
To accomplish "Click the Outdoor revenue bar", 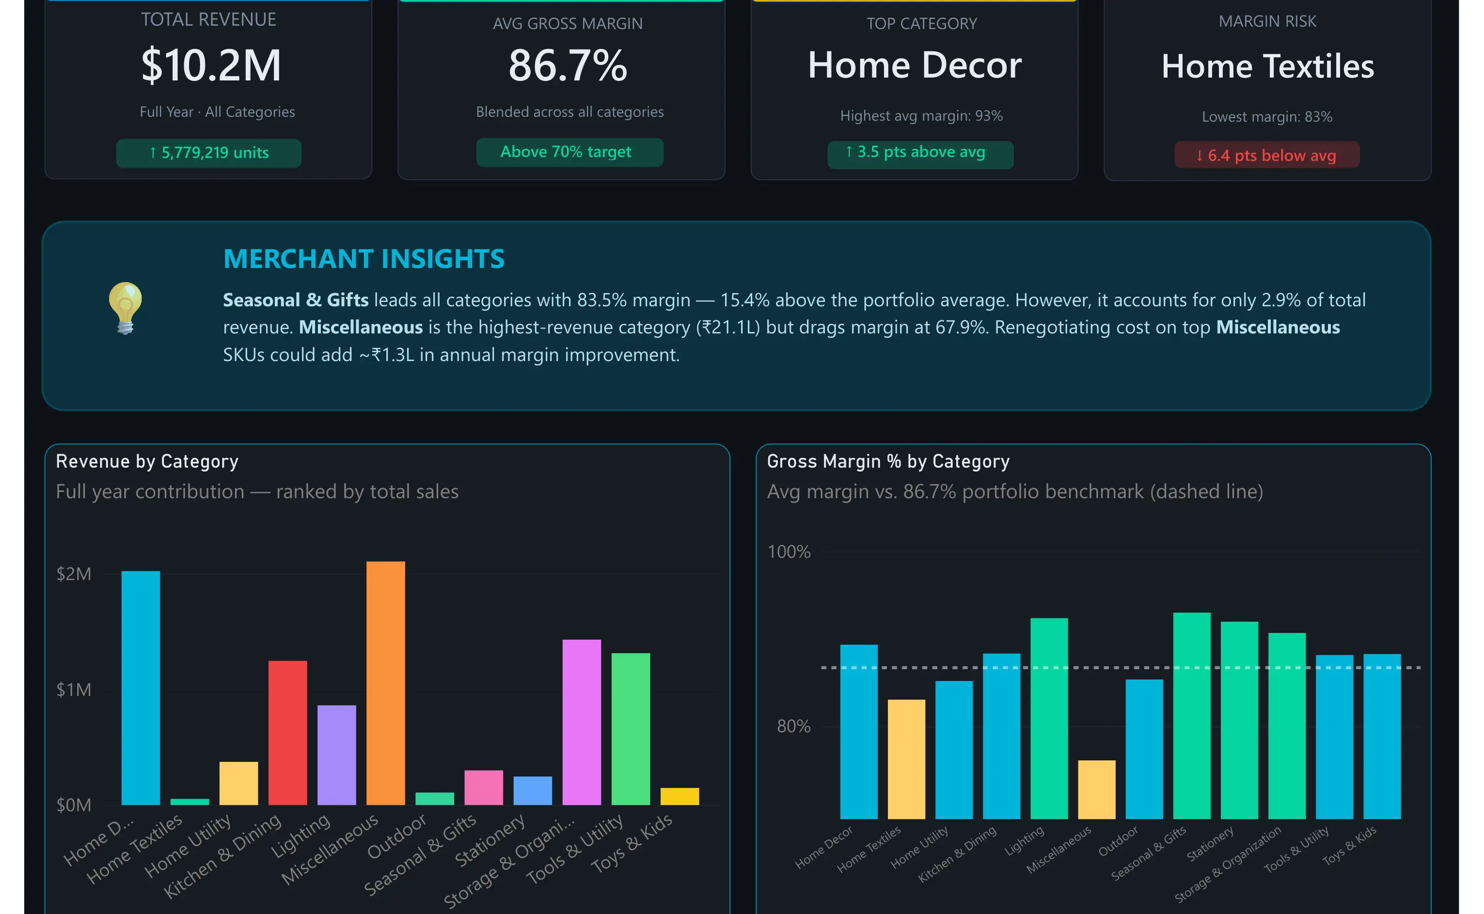I will pyautogui.click(x=435, y=799).
